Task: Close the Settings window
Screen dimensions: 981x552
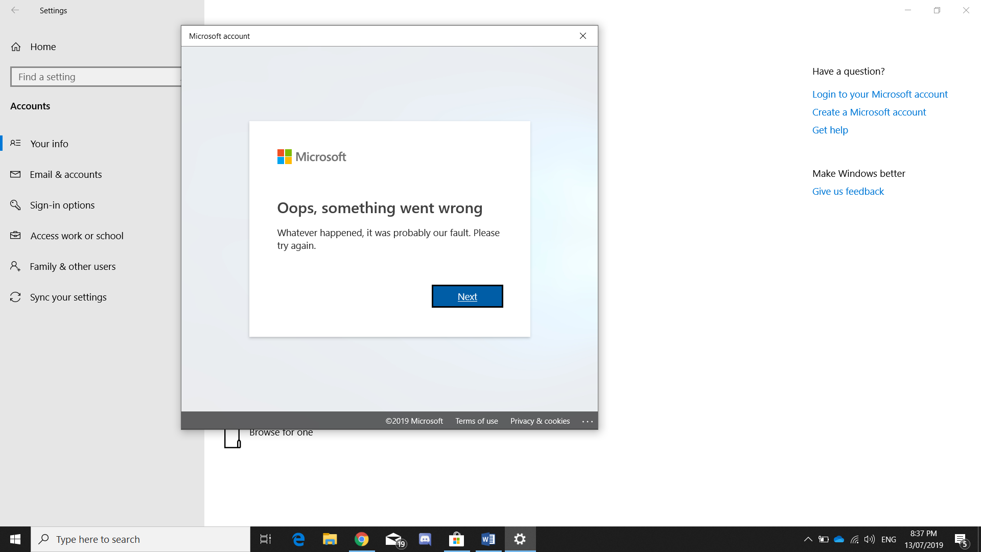Action: 966,10
